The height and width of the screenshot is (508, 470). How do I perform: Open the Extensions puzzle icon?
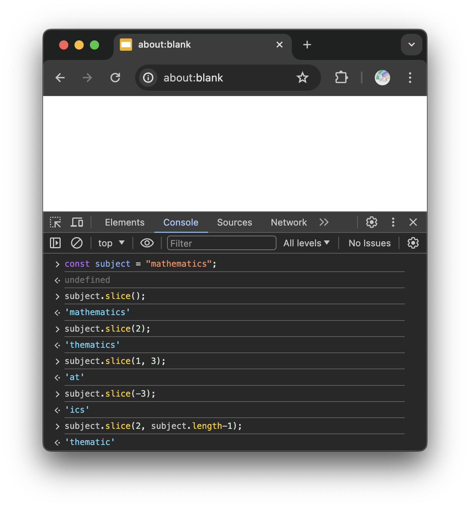[341, 78]
